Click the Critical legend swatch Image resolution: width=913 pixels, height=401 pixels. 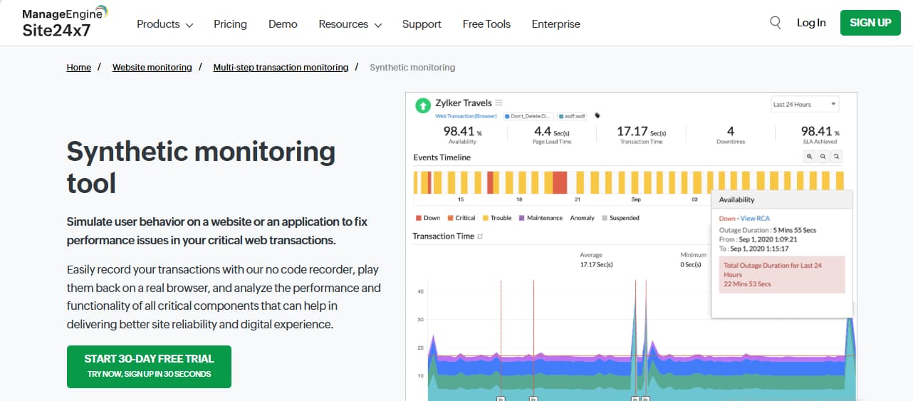[x=449, y=218]
